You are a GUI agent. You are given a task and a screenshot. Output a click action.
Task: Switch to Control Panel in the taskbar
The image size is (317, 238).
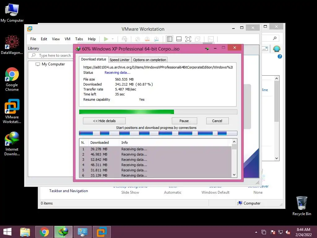(x=82, y=232)
